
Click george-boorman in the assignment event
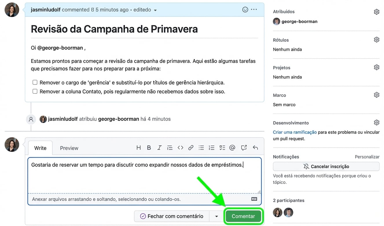click(119, 119)
